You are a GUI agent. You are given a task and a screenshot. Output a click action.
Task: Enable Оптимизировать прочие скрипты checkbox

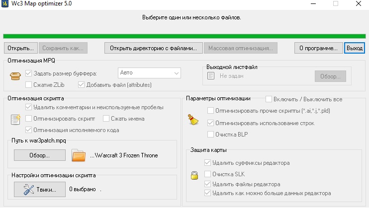210,111
